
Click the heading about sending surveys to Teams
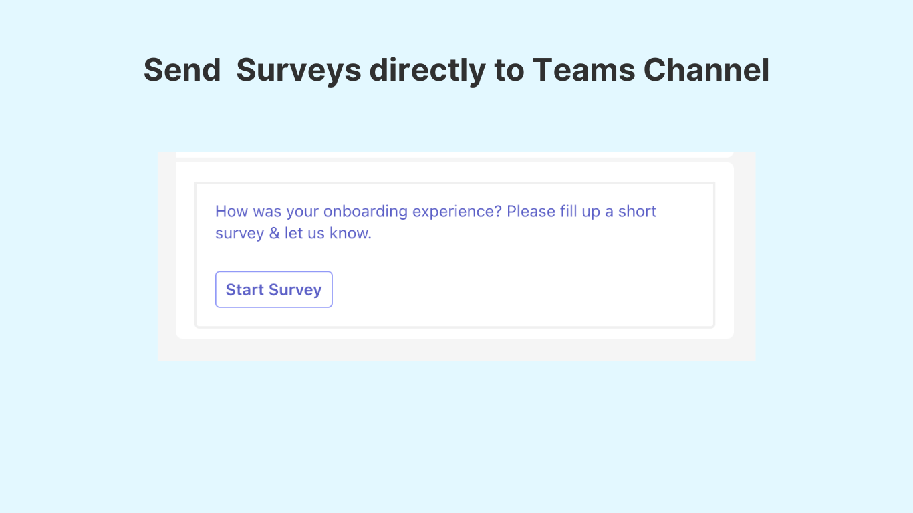click(456, 70)
